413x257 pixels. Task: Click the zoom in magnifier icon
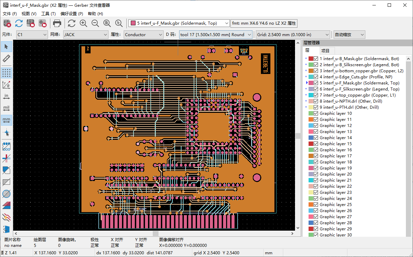[x=83, y=23]
